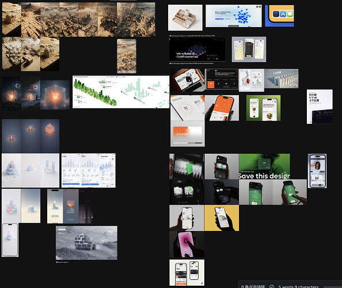This screenshot has height=288, width=342.
Task: Select the grayscale igloo landscape image
Action: click(86, 243)
